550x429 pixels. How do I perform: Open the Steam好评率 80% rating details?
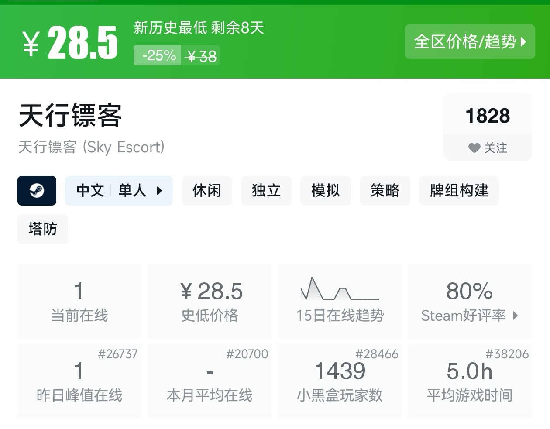click(x=470, y=301)
